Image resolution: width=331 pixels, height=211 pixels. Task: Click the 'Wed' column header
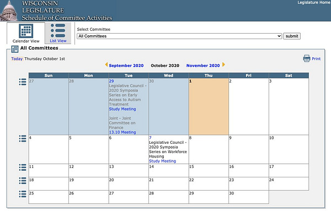[x=168, y=75]
